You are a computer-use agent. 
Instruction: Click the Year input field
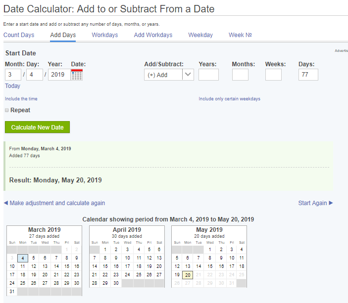[59, 75]
